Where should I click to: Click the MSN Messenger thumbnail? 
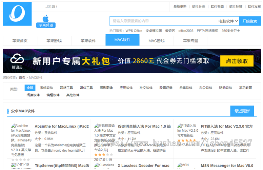(188, 166)
